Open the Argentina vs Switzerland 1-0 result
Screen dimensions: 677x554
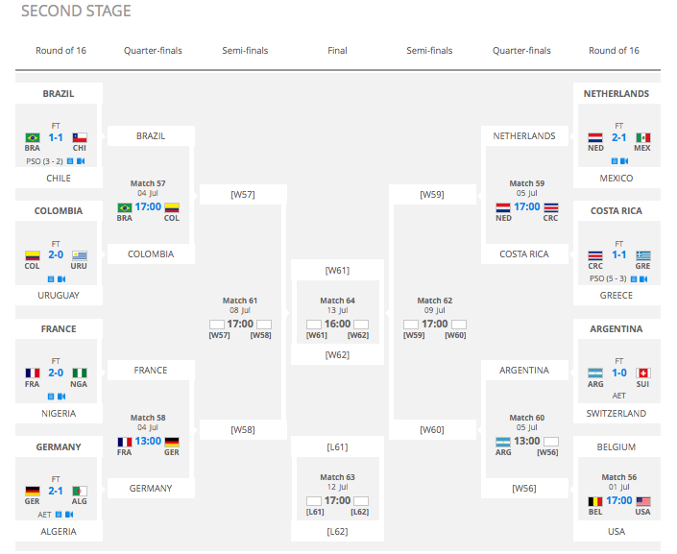(x=619, y=373)
